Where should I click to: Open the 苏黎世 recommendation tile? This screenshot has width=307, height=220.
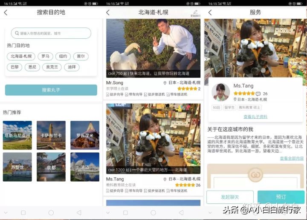click(17, 167)
